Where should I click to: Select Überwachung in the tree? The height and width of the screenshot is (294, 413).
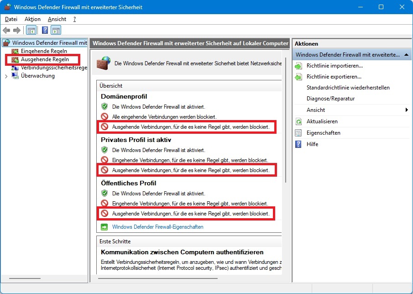pos(38,76)
